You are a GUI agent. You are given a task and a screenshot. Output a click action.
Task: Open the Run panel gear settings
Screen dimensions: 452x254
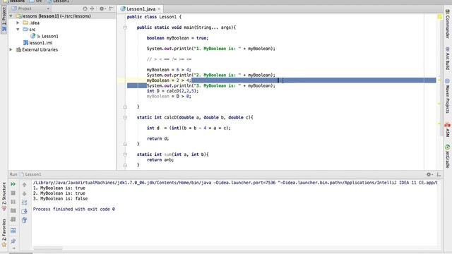(429, 174)
